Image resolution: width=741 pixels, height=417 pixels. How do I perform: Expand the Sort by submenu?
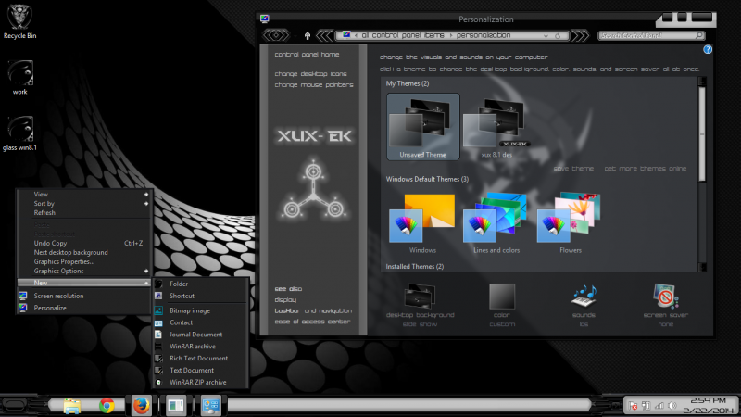click(x=84, y=204)
